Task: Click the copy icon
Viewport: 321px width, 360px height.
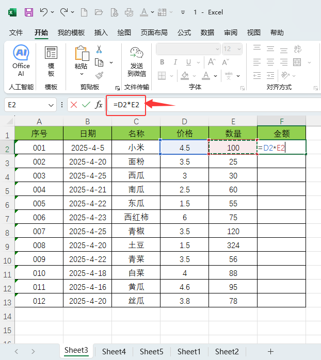Action: click(99, 62)
